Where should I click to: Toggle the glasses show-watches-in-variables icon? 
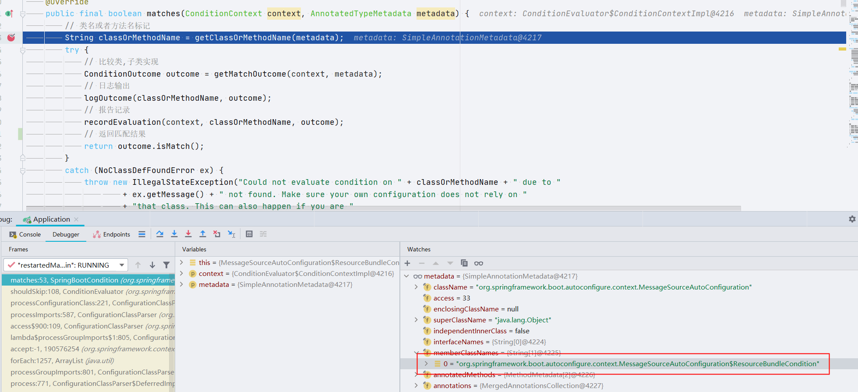click(x=479, y=263)
